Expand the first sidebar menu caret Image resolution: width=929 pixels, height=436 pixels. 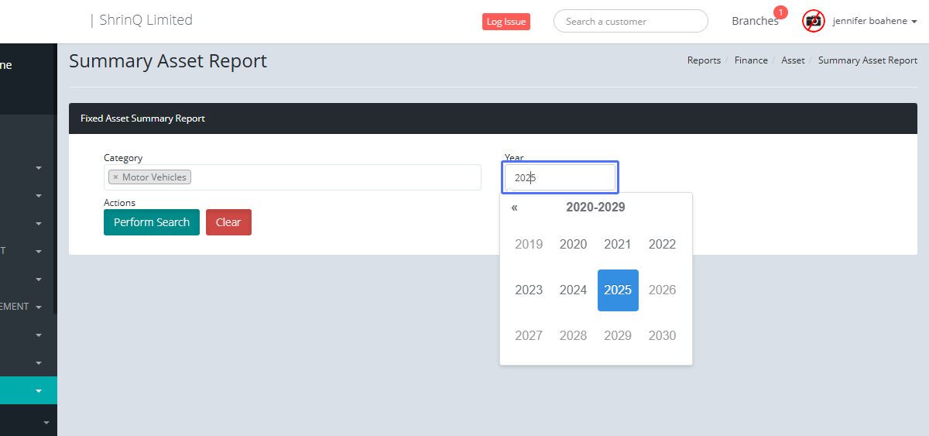(39, 167)
